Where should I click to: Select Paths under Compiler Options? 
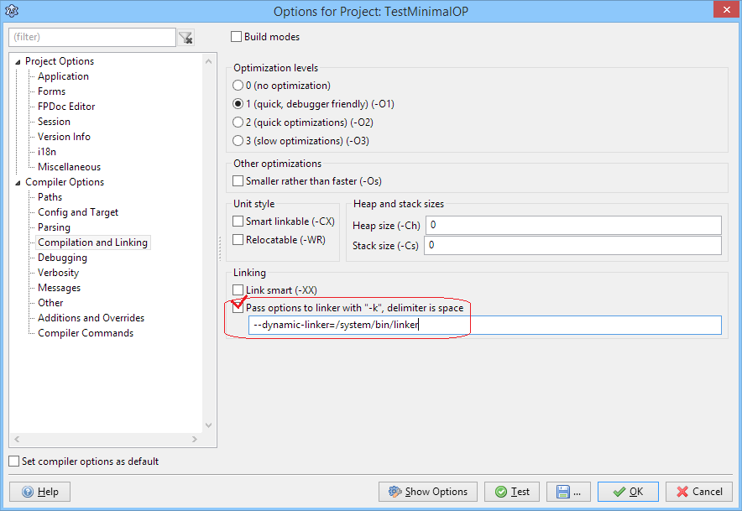pos(50,197)
